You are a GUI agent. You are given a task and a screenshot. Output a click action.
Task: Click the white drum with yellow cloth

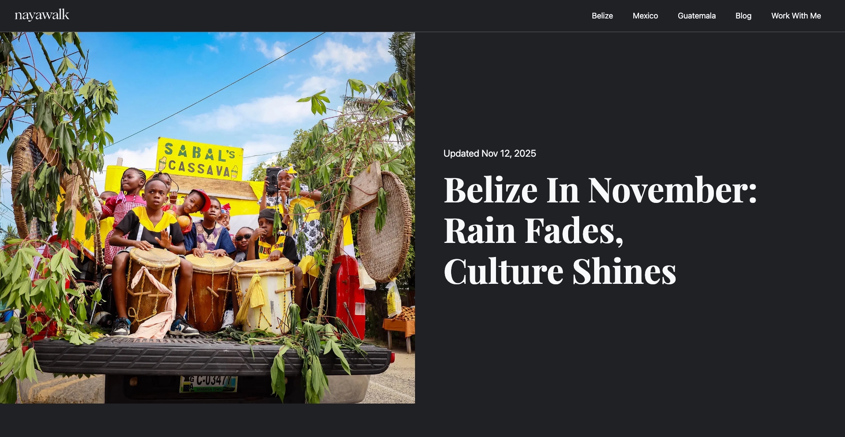pos(263,294)
